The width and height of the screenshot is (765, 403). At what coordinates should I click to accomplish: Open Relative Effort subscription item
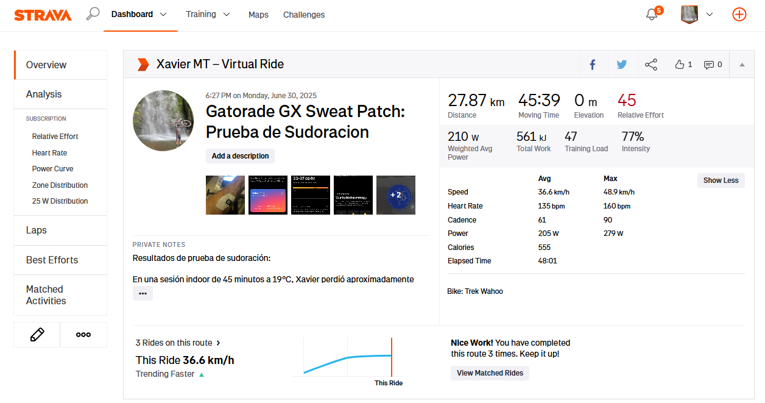[x=55, y=137]
